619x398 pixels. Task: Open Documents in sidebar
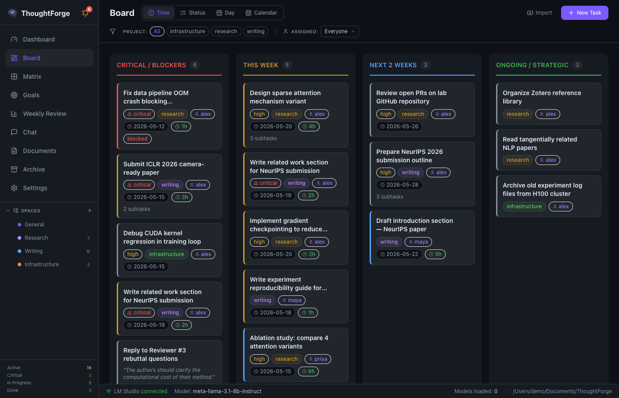pyautogui.click(x=49, y=151)
